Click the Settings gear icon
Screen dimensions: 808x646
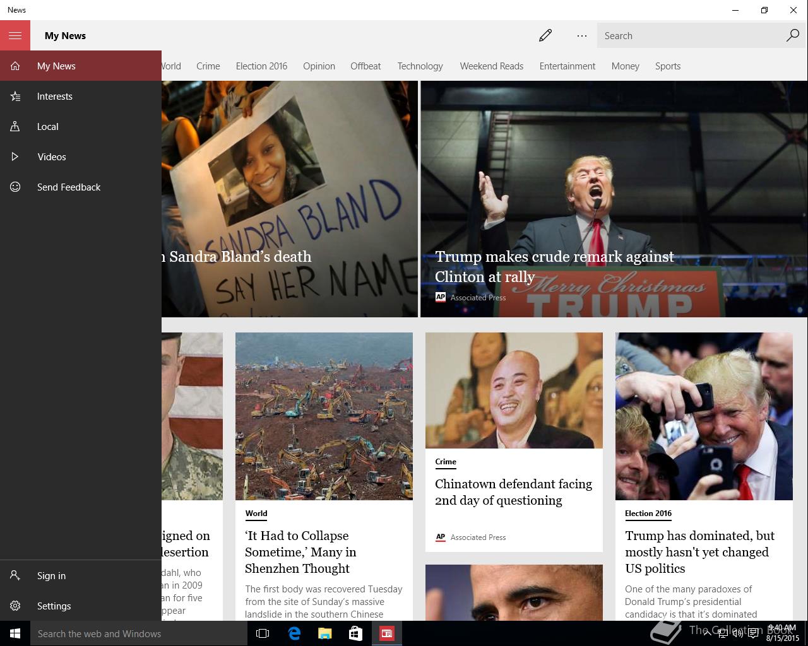click(15, 606)
